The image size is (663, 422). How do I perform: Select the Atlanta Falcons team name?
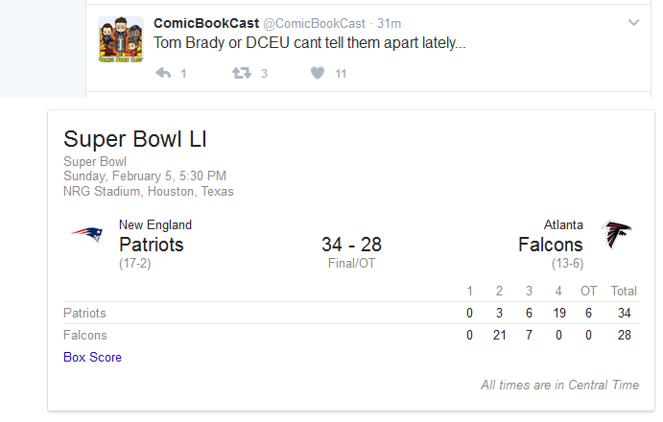pyautogui.click(x=551, y=237)
